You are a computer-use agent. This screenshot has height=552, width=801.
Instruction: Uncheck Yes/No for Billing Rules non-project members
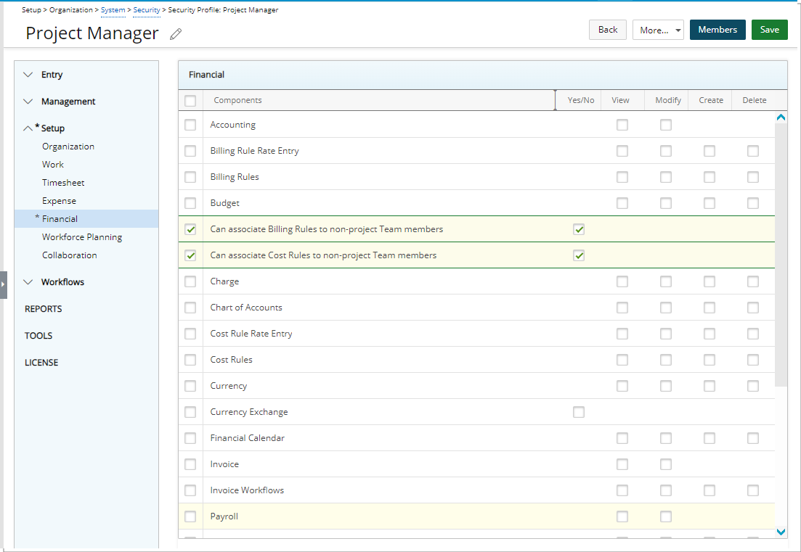(x=579, y=229)
